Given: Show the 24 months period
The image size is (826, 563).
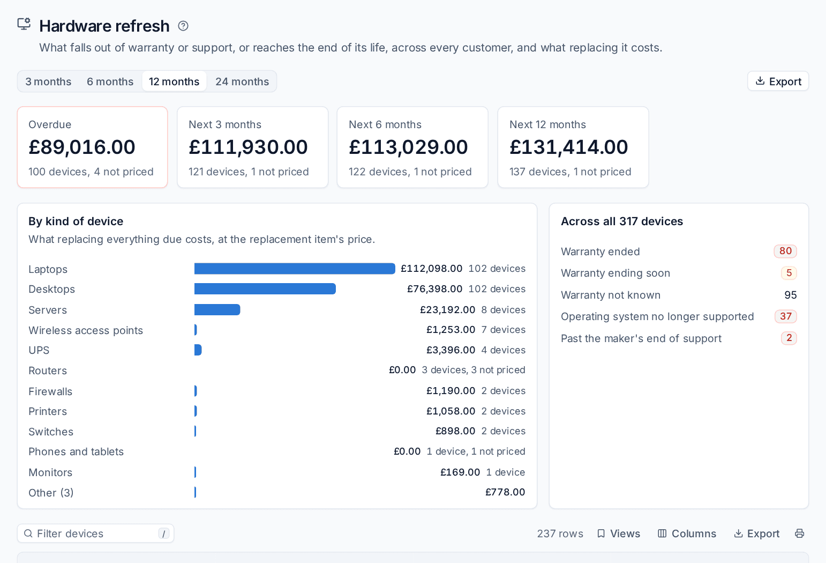Looking at the screenshot, I should [242, 82].
